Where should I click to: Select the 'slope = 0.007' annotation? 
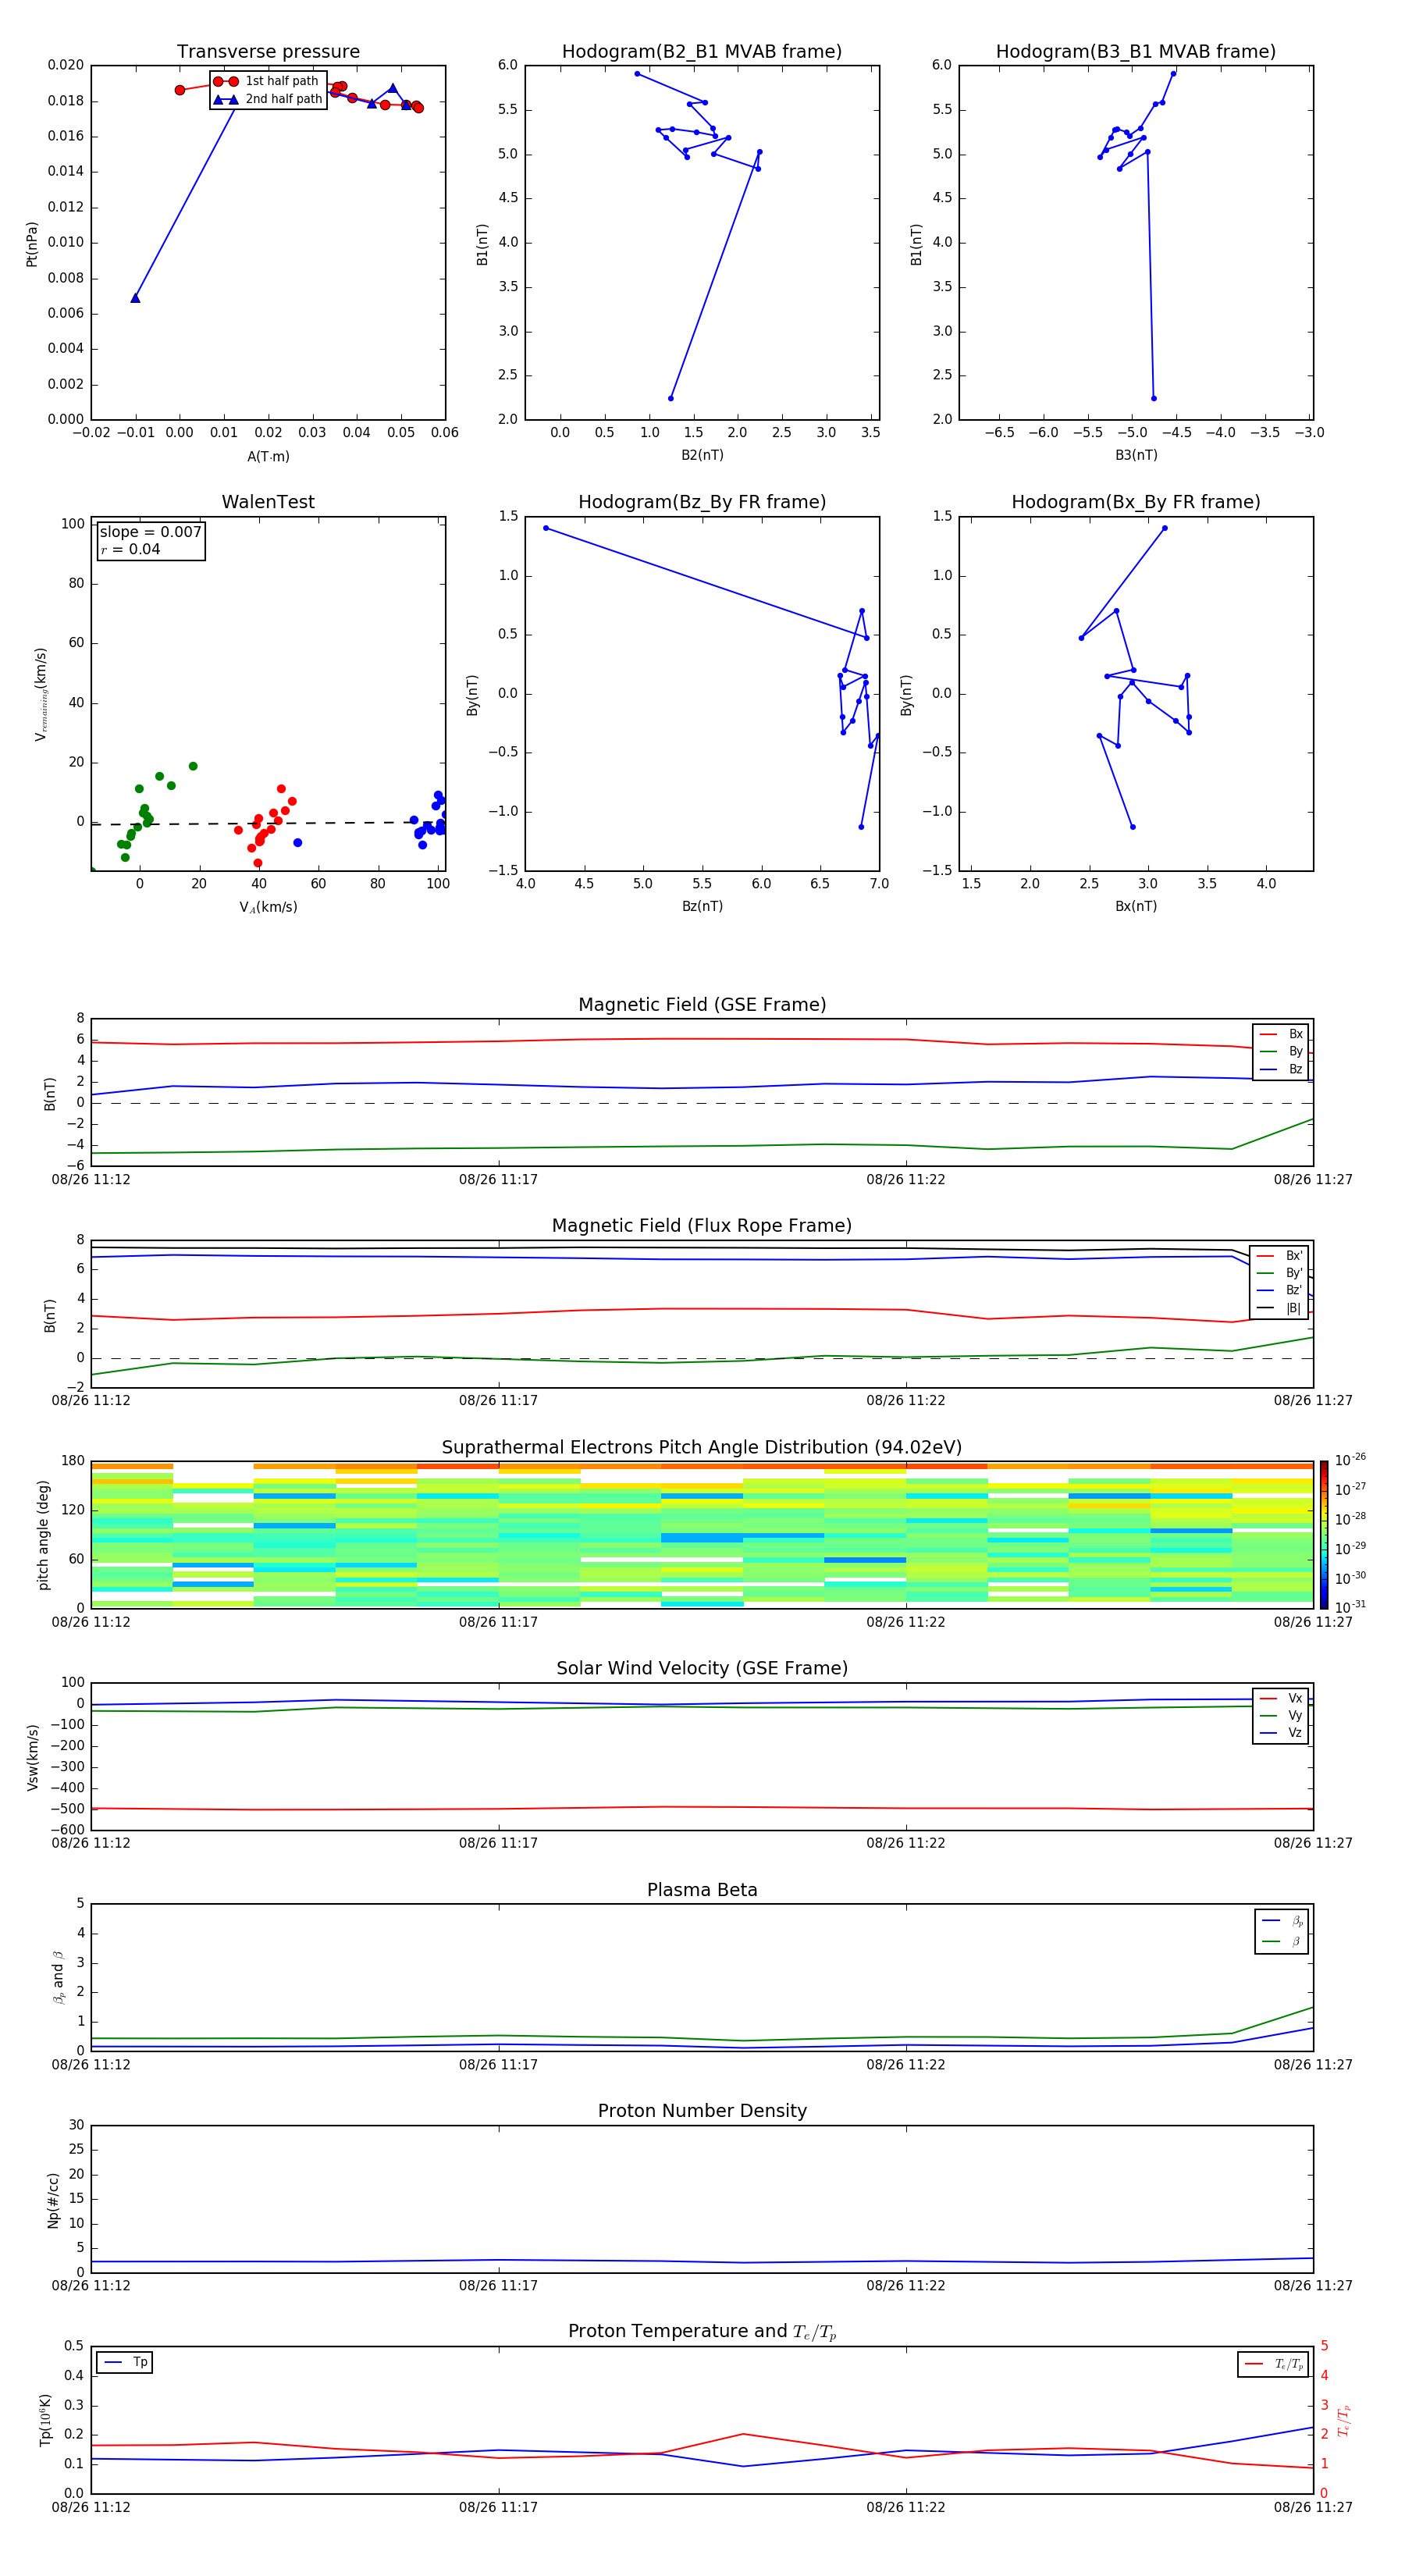pos(151,532)
